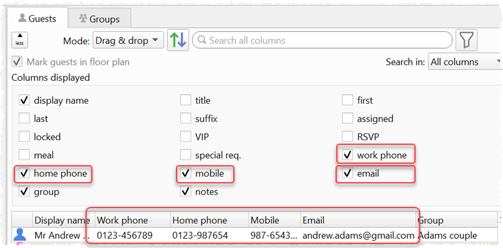Collapse options with the less button

point(20,40)
